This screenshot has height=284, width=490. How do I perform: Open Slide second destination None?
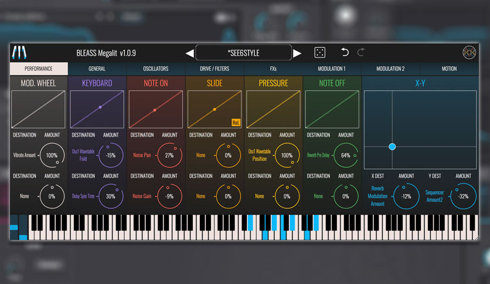coord(200,196)
